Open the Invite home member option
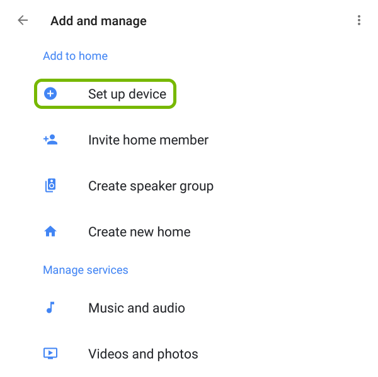This screenshot has width=378, height=377. click(x=148, y=140)
